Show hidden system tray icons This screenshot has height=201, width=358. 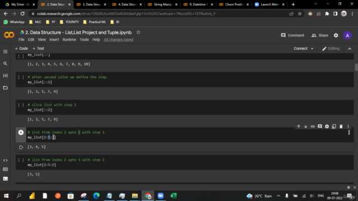(x=279, y=196)
